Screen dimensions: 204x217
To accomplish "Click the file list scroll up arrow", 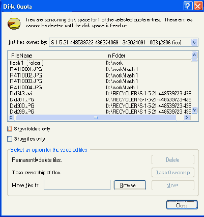I will pos(194,55).
